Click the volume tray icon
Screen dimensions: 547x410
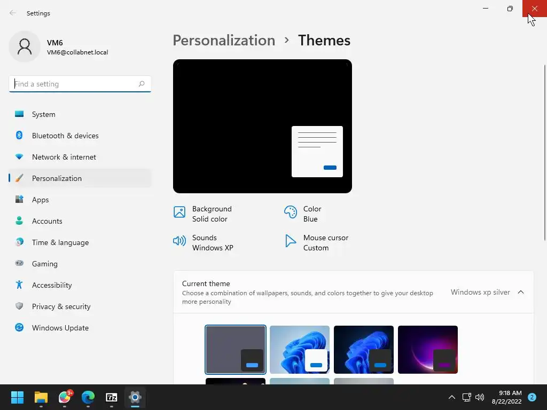480,397
